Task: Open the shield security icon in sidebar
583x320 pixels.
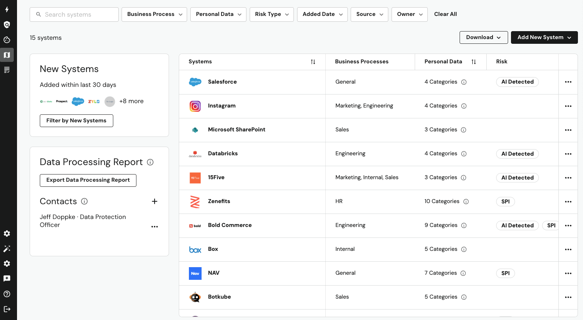Action: [x=7, y=25]
